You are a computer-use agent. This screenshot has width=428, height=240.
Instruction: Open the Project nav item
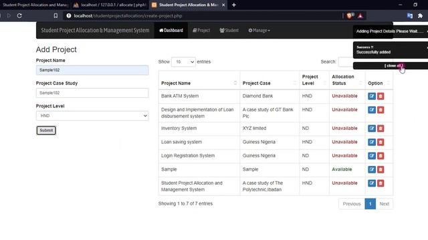click(201, 31)
